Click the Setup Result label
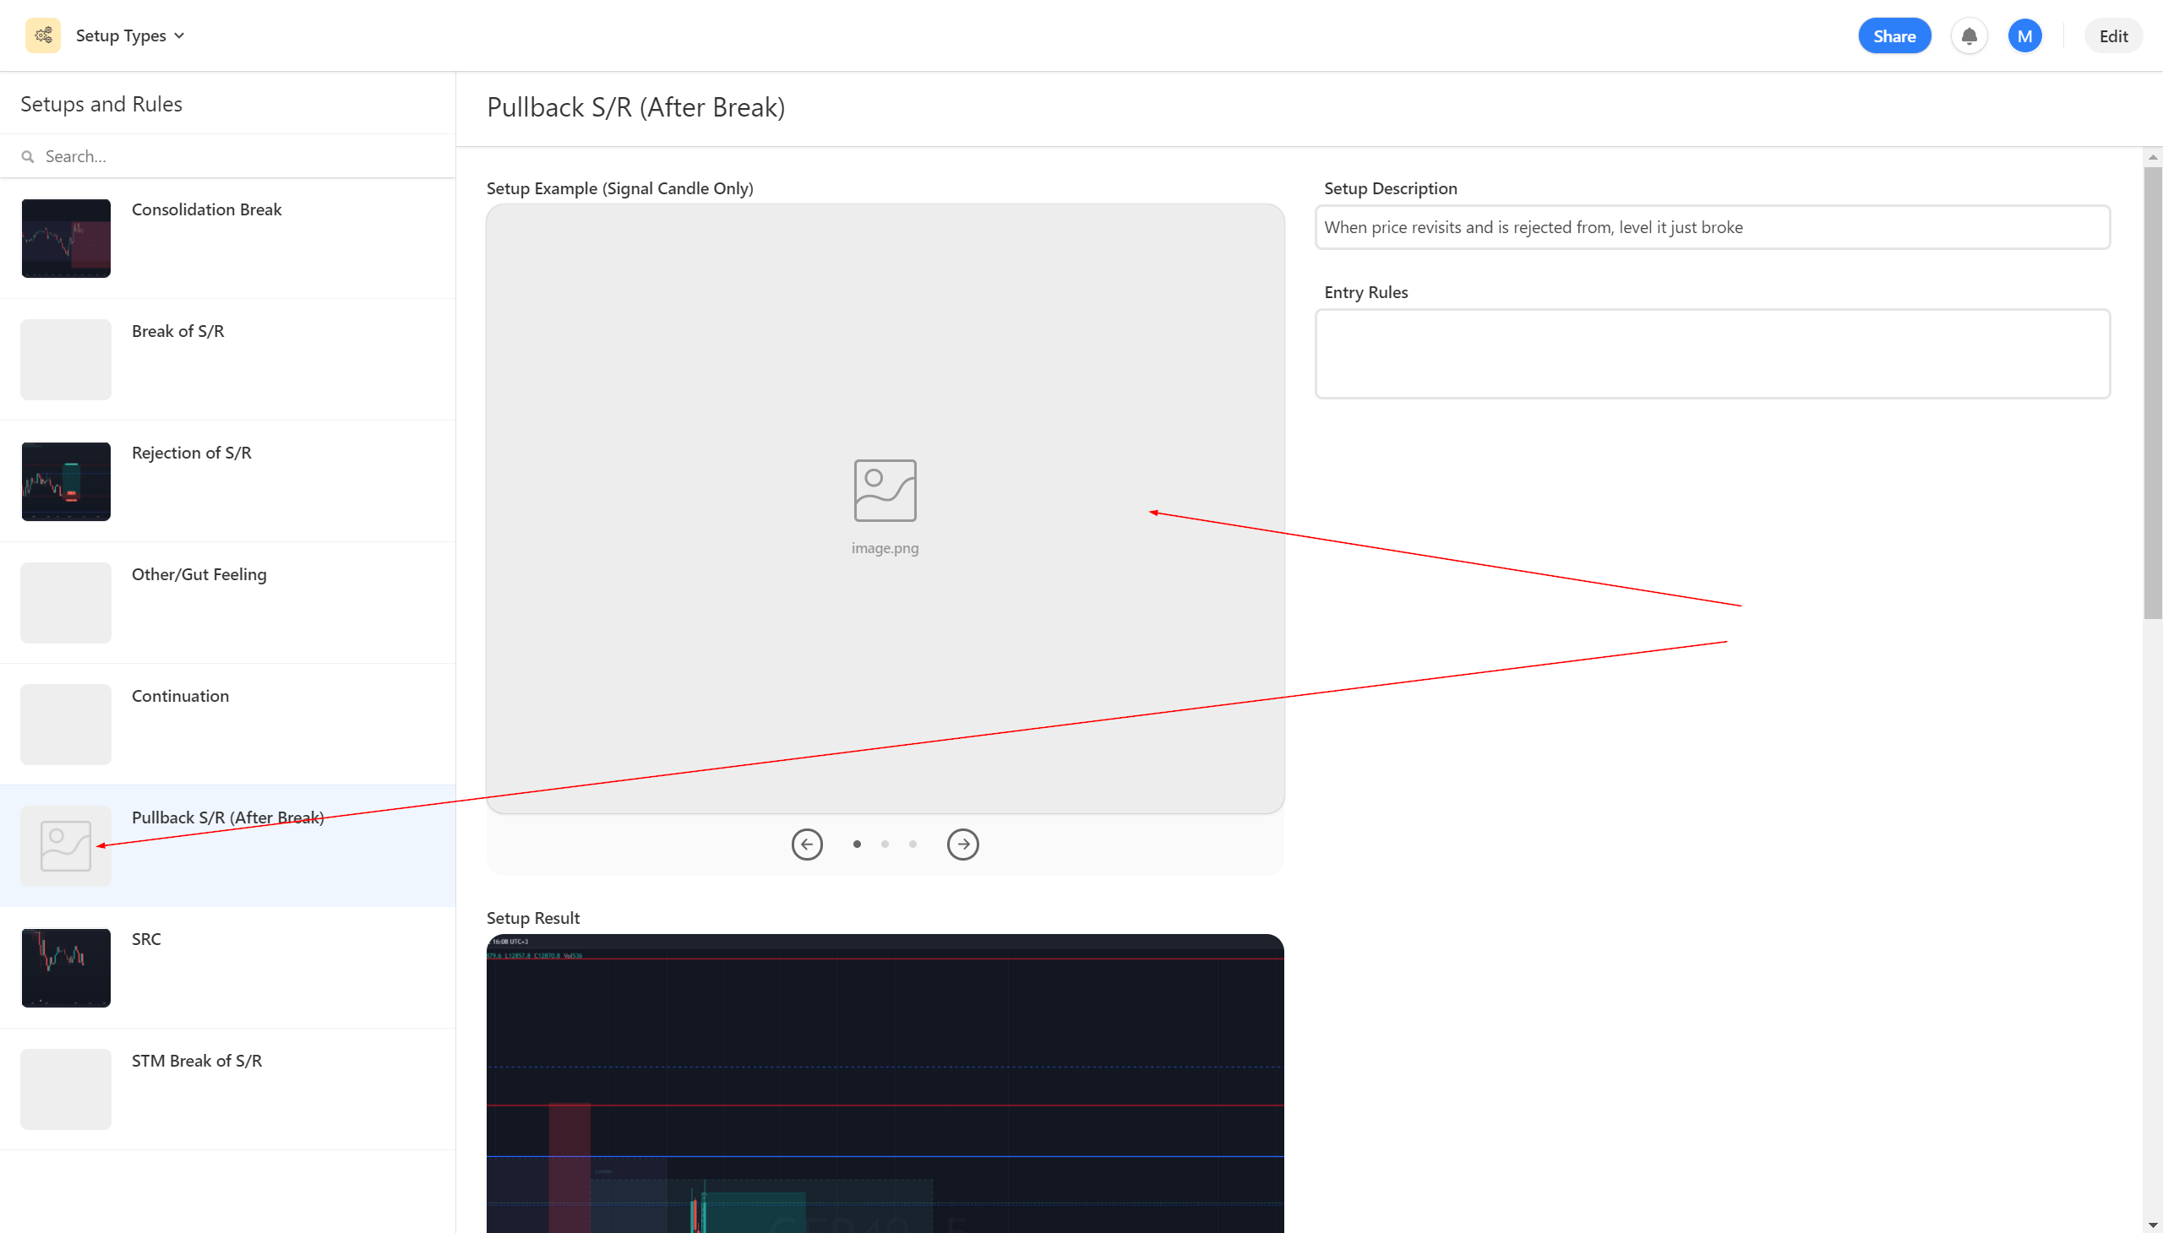This screenshot has width=2163, height=1233. pyautogui.click(x=533, y=918)
